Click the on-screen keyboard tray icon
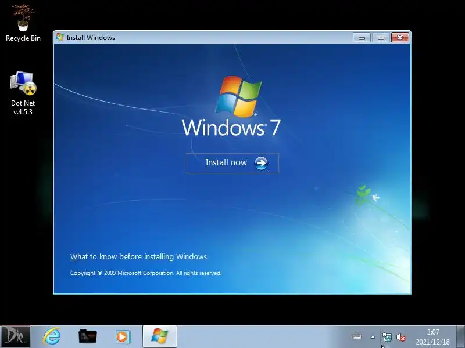Image resolution: width=465 pixels, height=348 pixels. (x=357, y=337)
